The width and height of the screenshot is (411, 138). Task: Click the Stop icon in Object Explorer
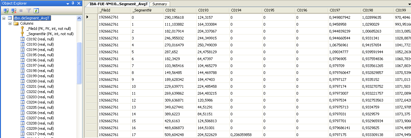21,11
